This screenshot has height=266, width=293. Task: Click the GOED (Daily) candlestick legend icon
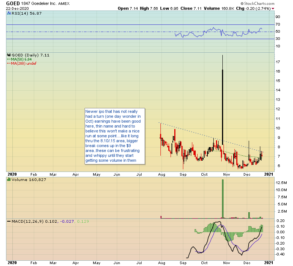coord(9,55)
